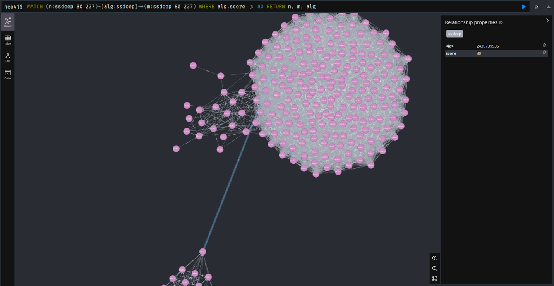The height and width of the screenshot is (286, 554).
Task: Open the Text view
Action: (x=8, y=57)
